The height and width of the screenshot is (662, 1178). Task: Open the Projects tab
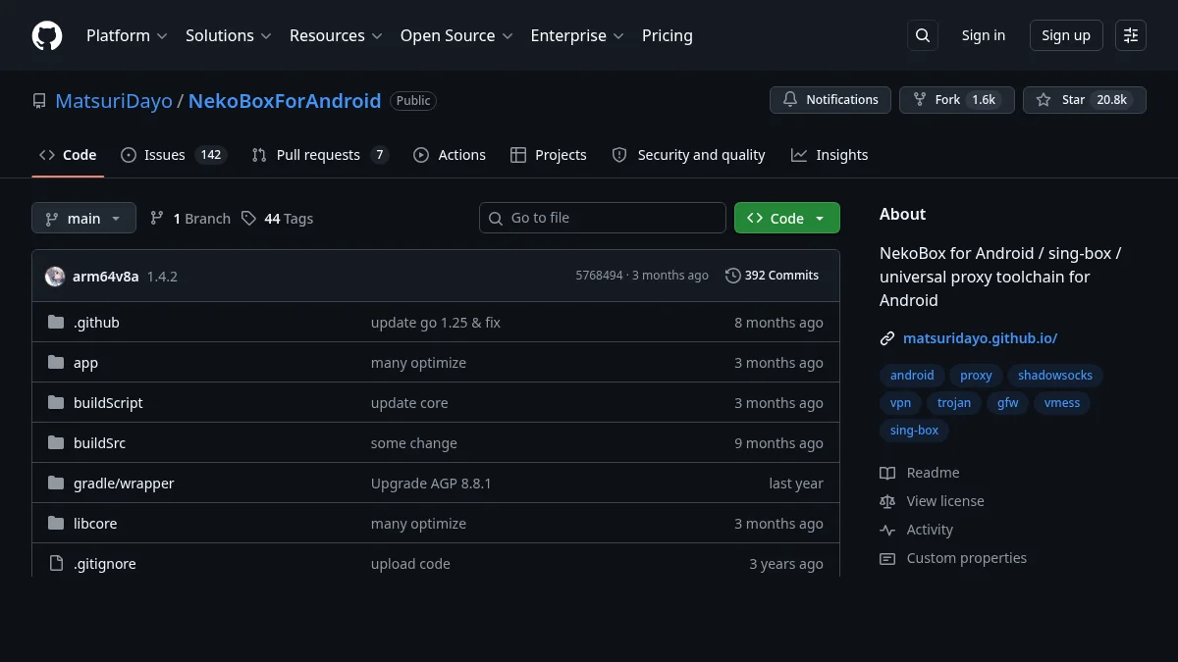(x=549, y=155)
